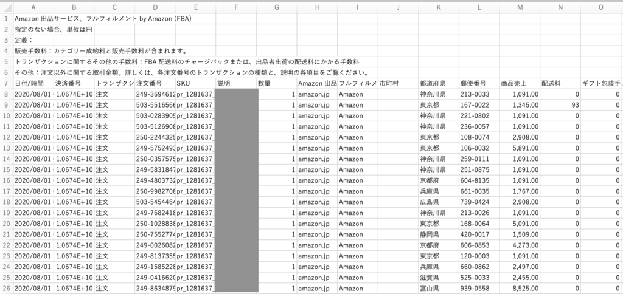The image size is (623, 294).
Task: Click the 'フルフィルメ' header cell
Action: pos(358,83)
